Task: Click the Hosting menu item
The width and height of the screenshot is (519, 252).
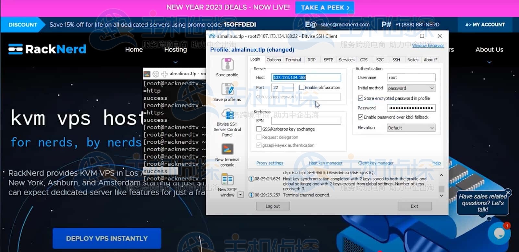Action: [175, 50]
